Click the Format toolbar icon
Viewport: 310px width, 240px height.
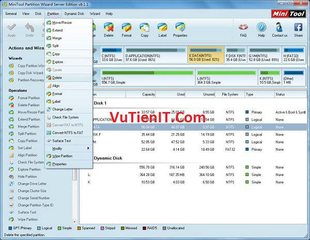coord(127,27)
